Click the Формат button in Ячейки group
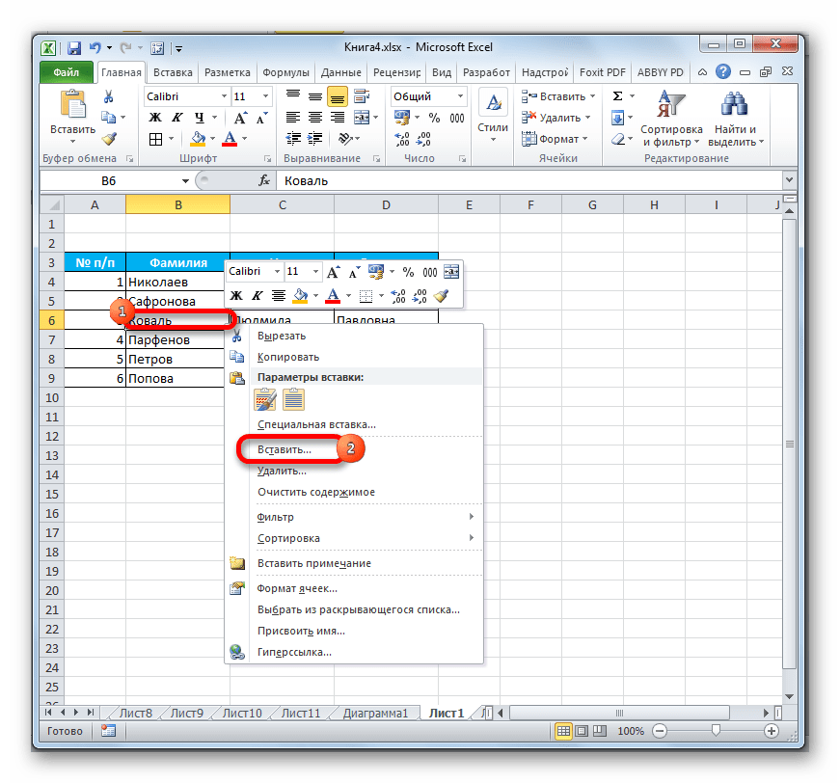 [554, 139]
